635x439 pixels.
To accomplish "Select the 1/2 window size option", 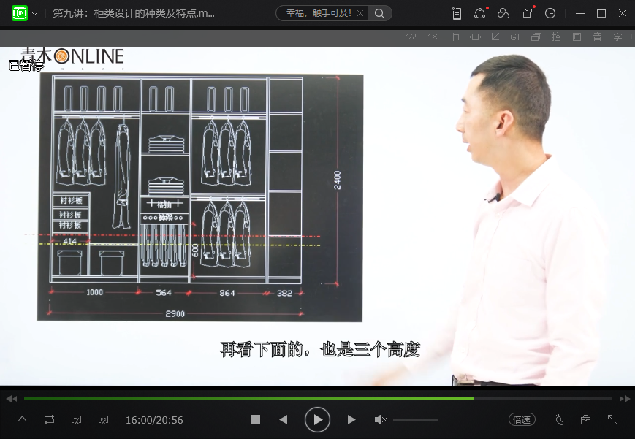I will pyautogui.click(x=411, y=37).
